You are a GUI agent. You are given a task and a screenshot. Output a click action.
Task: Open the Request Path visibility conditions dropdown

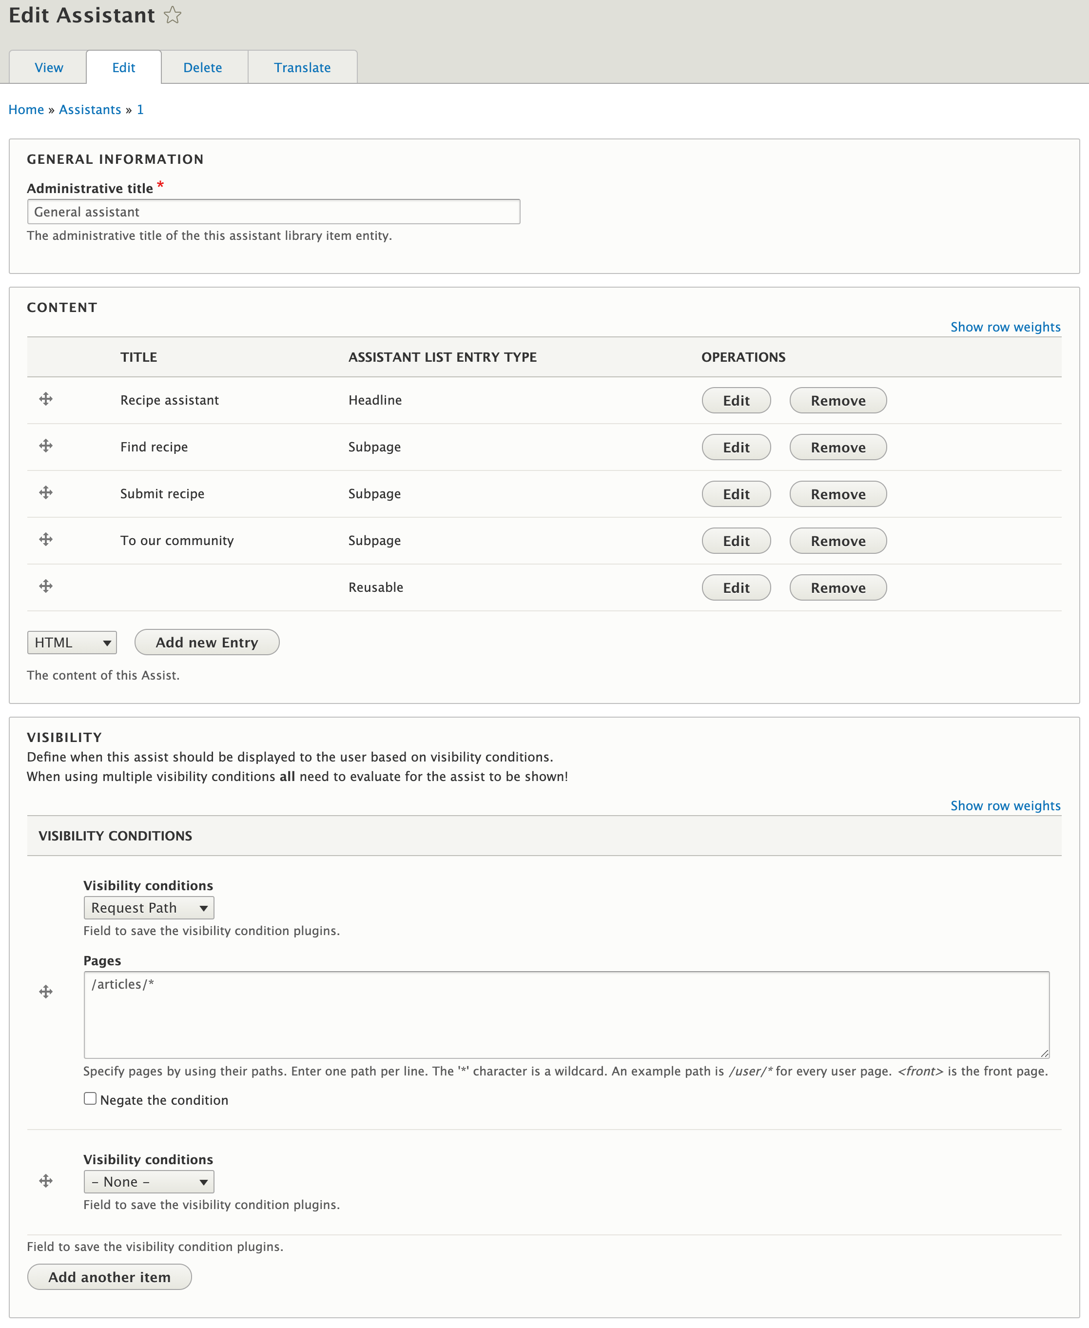point(149,908)
